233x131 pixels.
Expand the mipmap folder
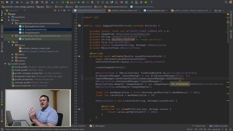[x=13, y=57]
